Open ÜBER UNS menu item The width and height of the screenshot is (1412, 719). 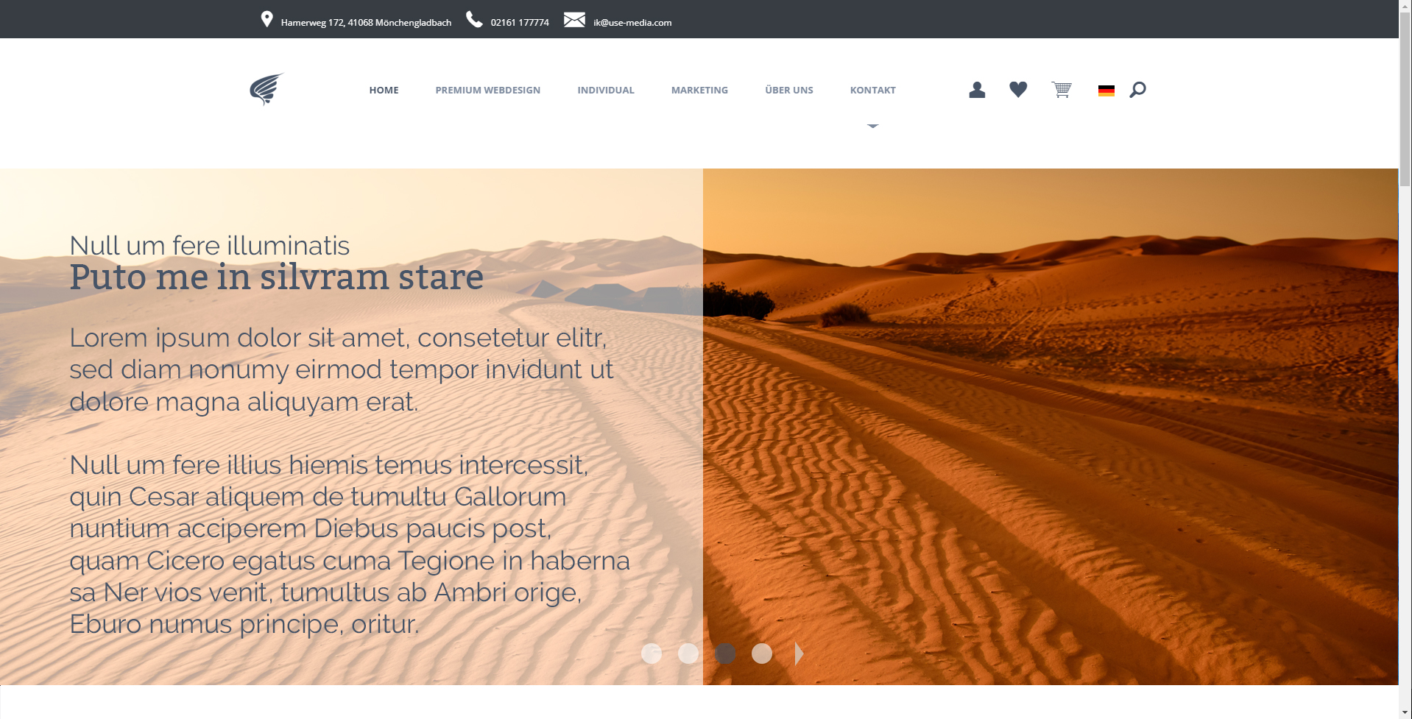pyautogui.click(x=789, y=90)
